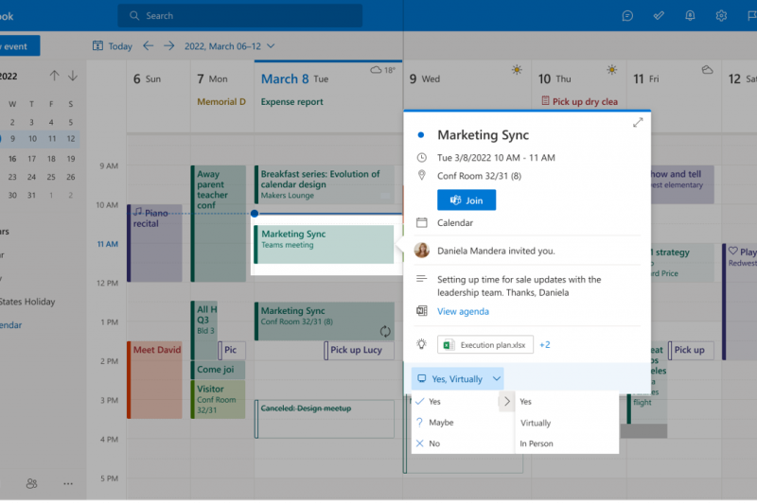The height and width of the screenshot is (504, 757).
Task: Click the 9 Wed sunny weather icon
Action: click(x=517, y=70)
